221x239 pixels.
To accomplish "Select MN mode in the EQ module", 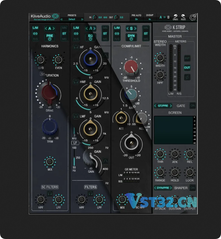I will pyautogui.click(x=105, y=28).
